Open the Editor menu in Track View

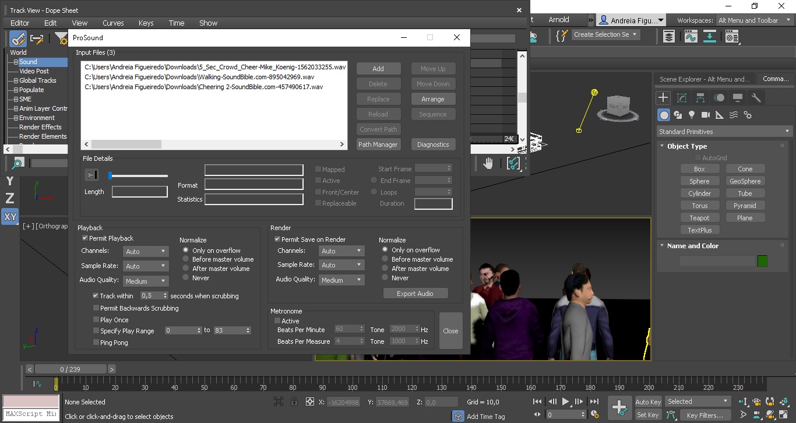click(x=20, y=23)
